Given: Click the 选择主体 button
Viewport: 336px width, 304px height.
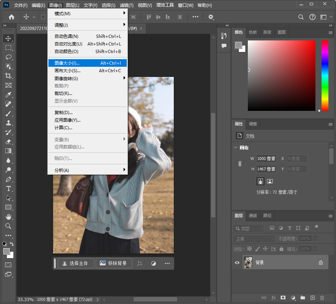Looking at the screenshot, I should pyautogui.click(x=76, y=263).
